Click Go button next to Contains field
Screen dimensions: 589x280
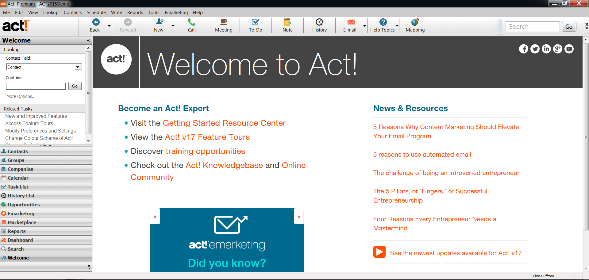tap(75, 86)
